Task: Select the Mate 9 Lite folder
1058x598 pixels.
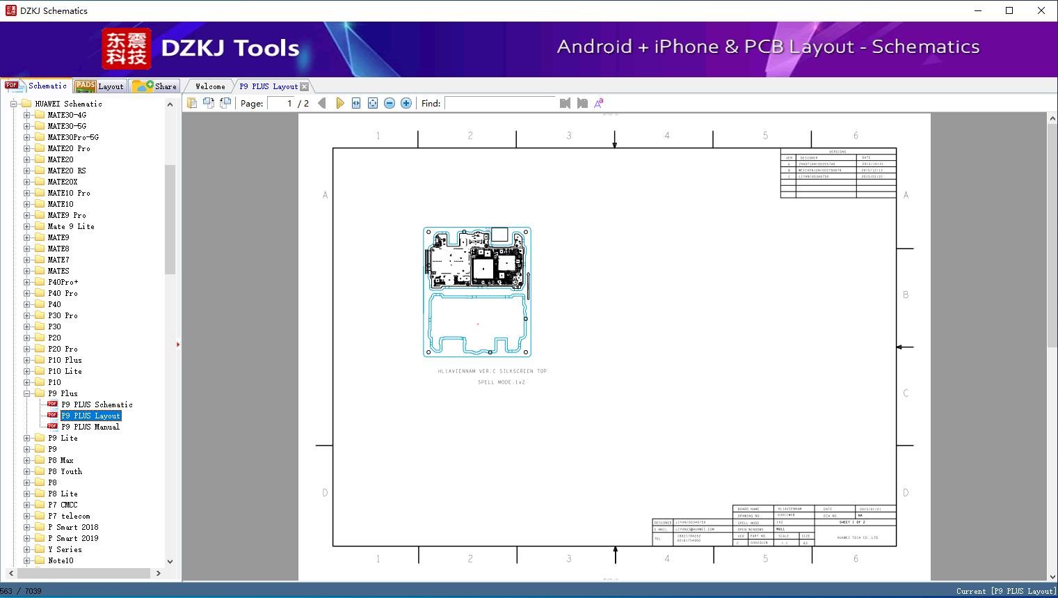Action: tap(71, 226)
